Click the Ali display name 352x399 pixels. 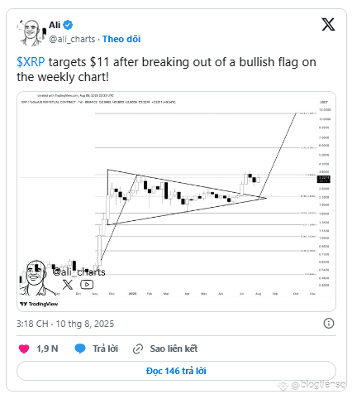tap(55, 25)
